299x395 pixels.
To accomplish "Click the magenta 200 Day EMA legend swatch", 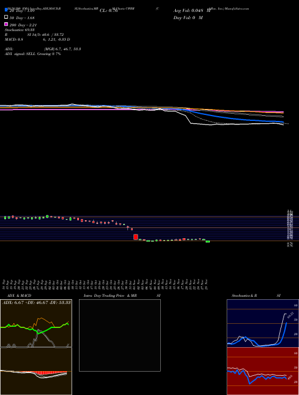I will [6, 24].
